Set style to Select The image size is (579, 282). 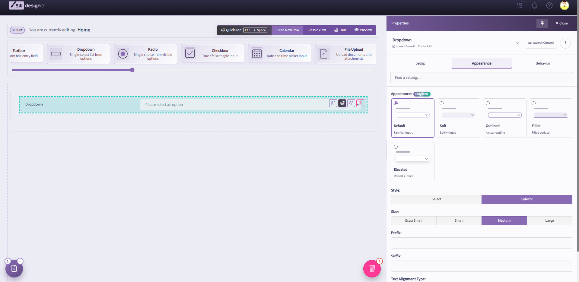[436, 199]
